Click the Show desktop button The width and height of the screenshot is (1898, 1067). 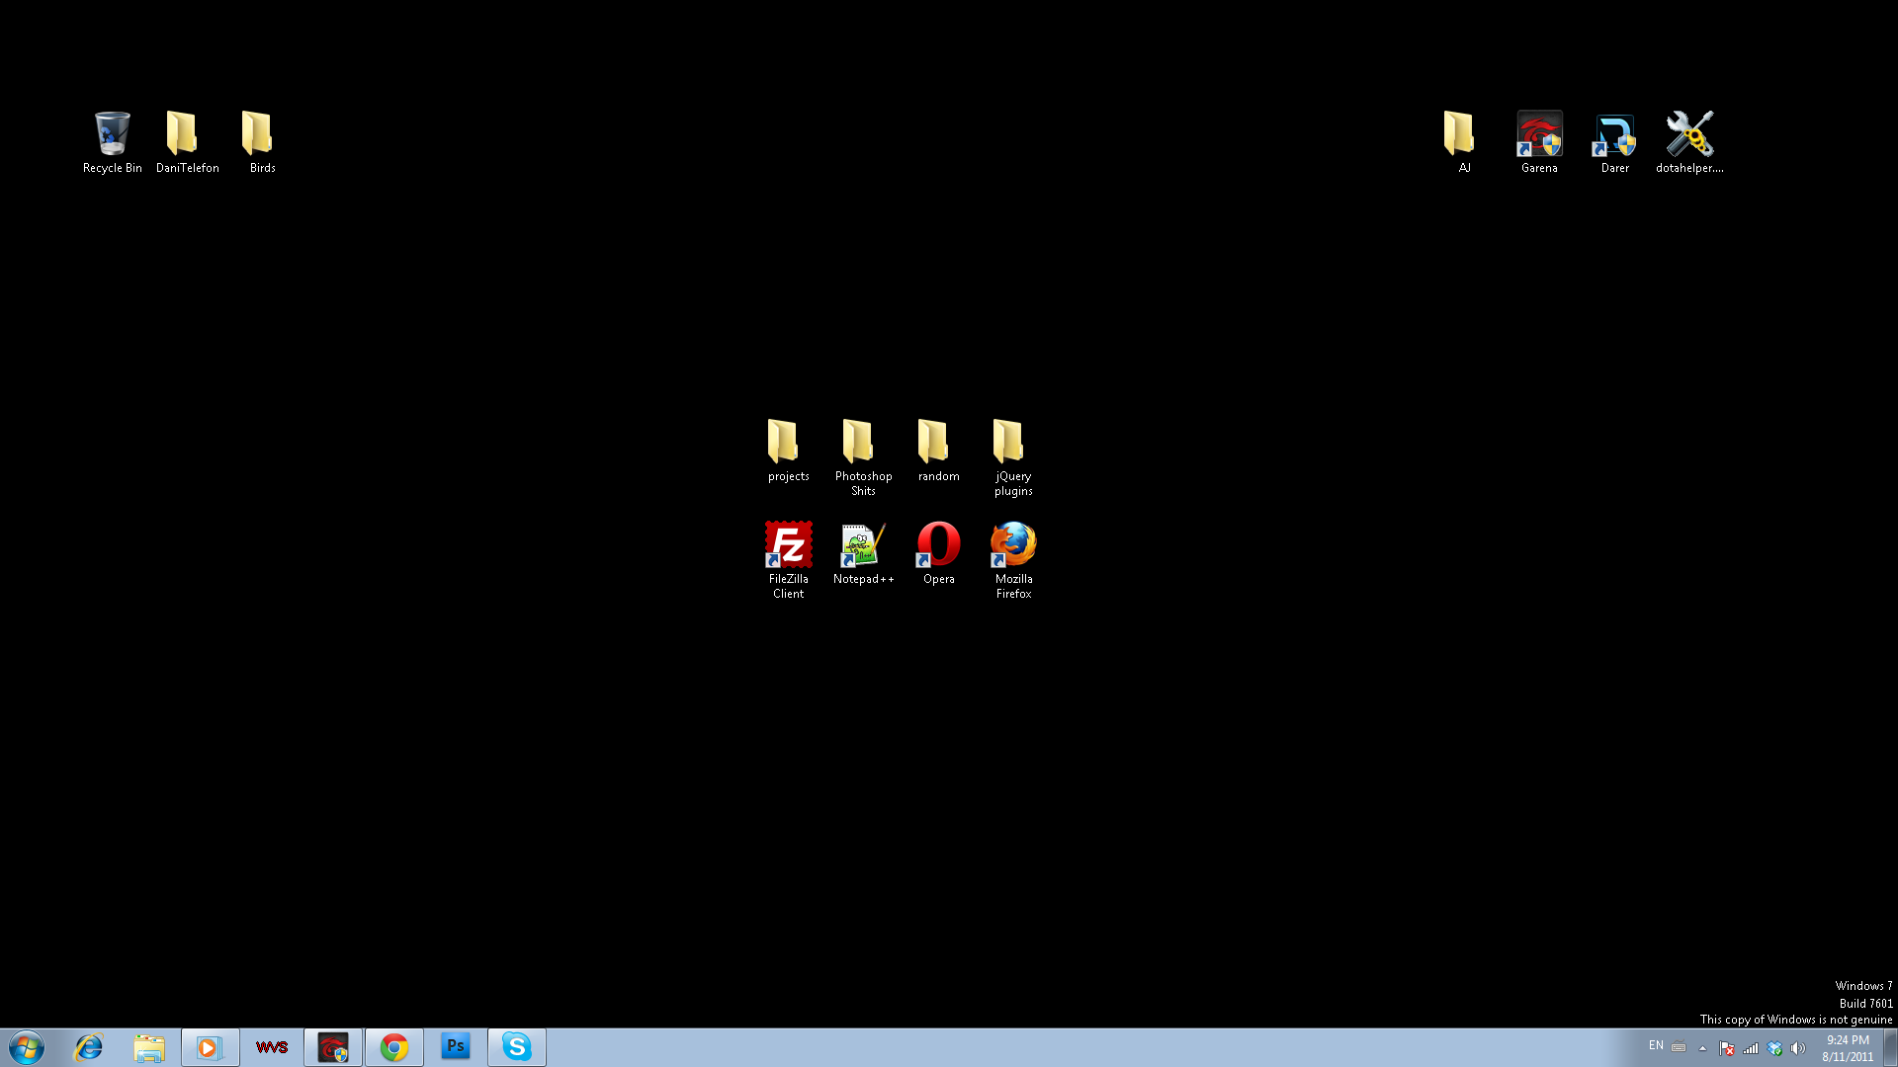click(1890, 1047)
